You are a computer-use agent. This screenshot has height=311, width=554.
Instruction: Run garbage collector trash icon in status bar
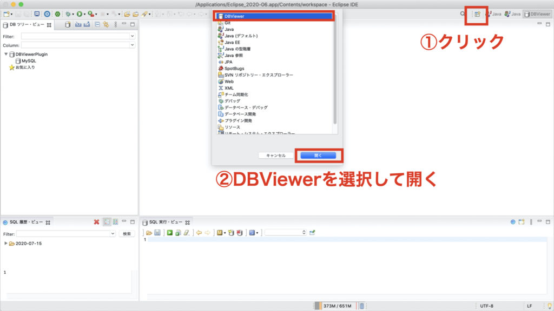[362, 306]
